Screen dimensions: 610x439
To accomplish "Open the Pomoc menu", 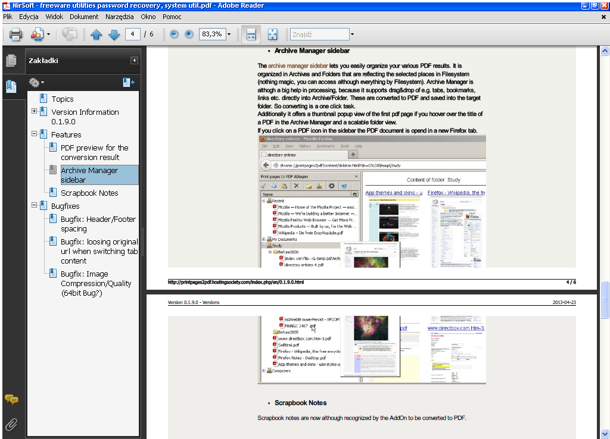I will 172,17.
